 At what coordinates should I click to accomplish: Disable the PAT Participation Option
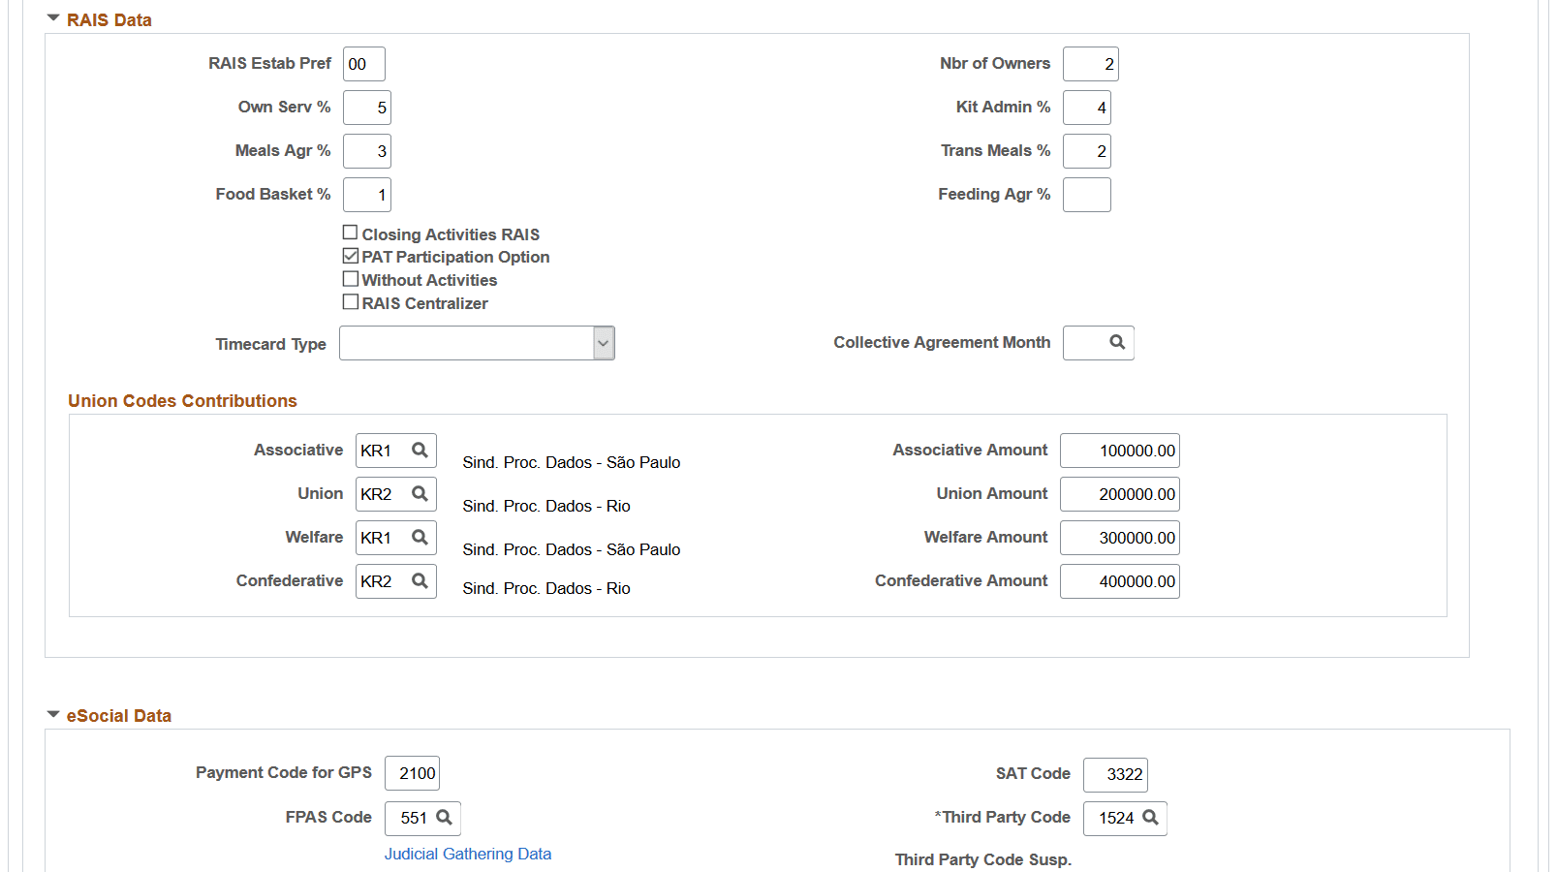(350, 255)
